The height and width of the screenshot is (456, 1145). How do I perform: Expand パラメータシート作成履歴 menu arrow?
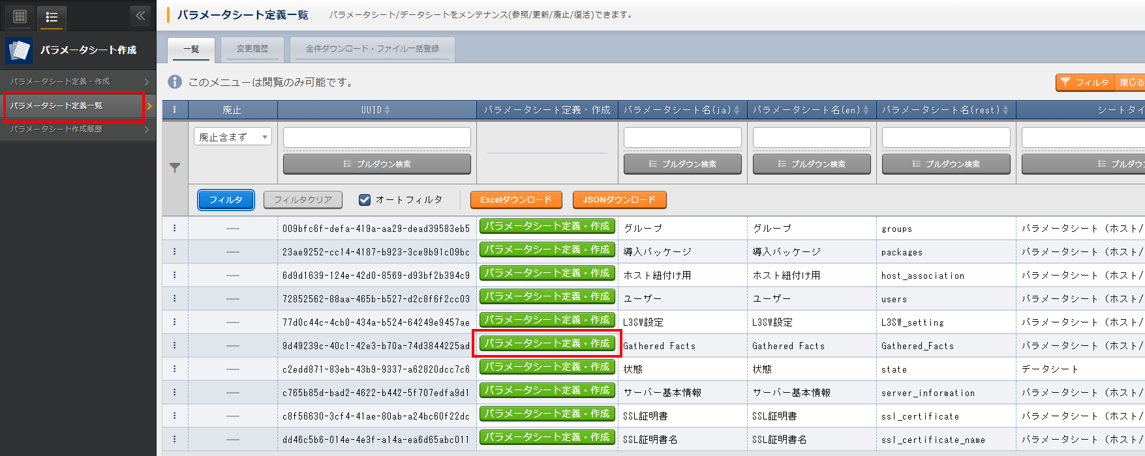pos(147,130)
